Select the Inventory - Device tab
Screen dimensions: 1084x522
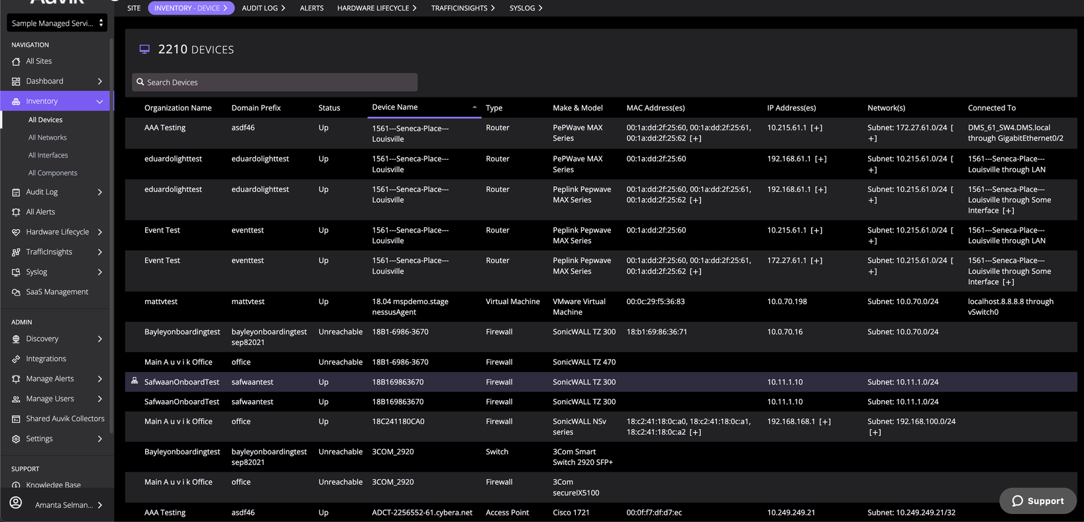(x=191, y=8)
